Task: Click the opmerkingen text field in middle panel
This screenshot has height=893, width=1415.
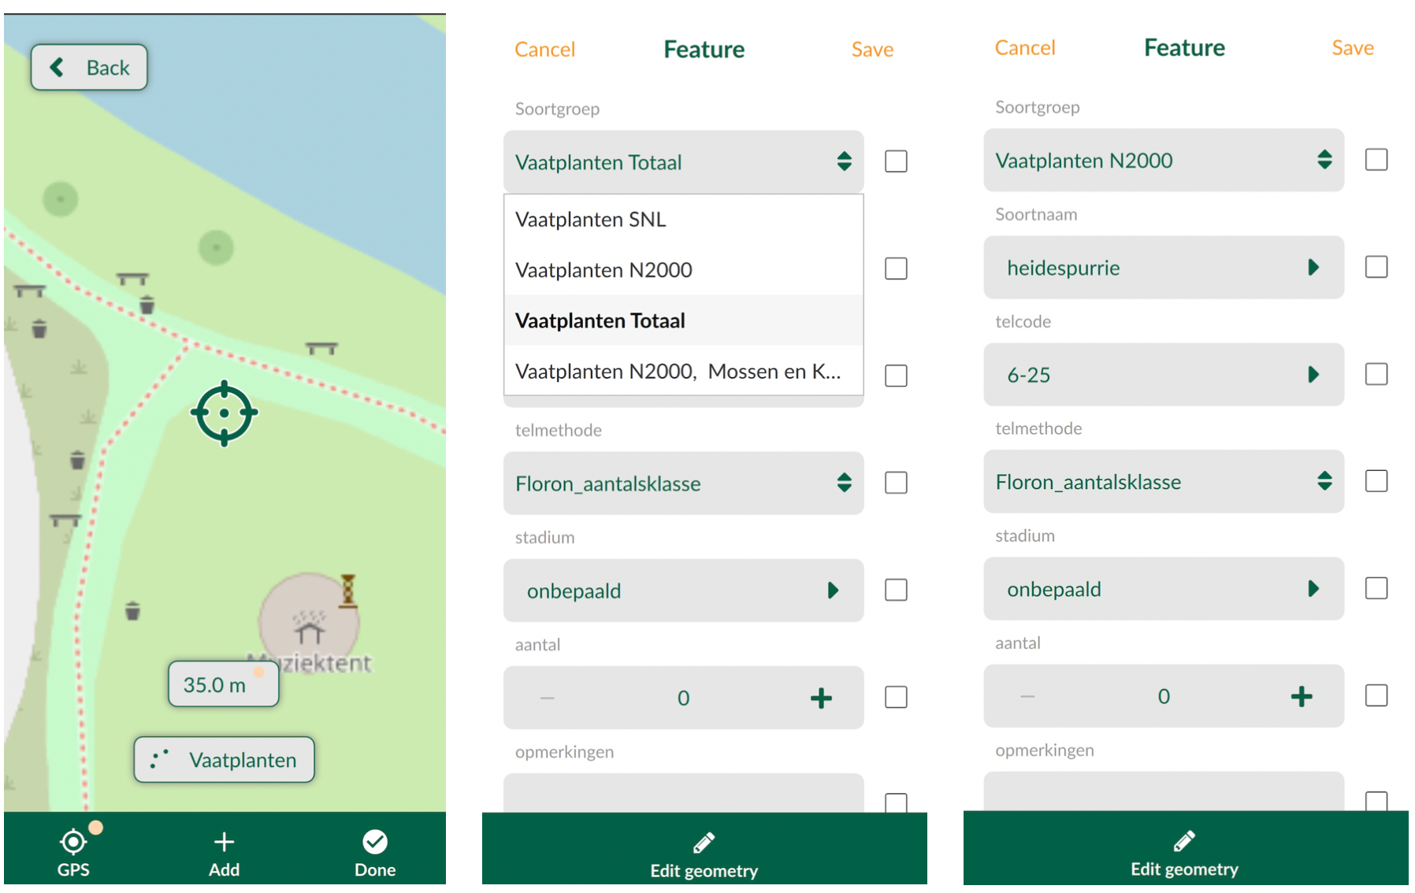Action: (683, 792)
